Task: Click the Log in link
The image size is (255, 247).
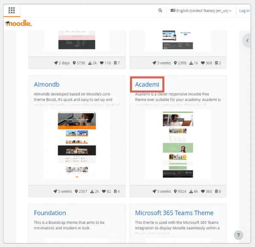Action: point(244,11)
